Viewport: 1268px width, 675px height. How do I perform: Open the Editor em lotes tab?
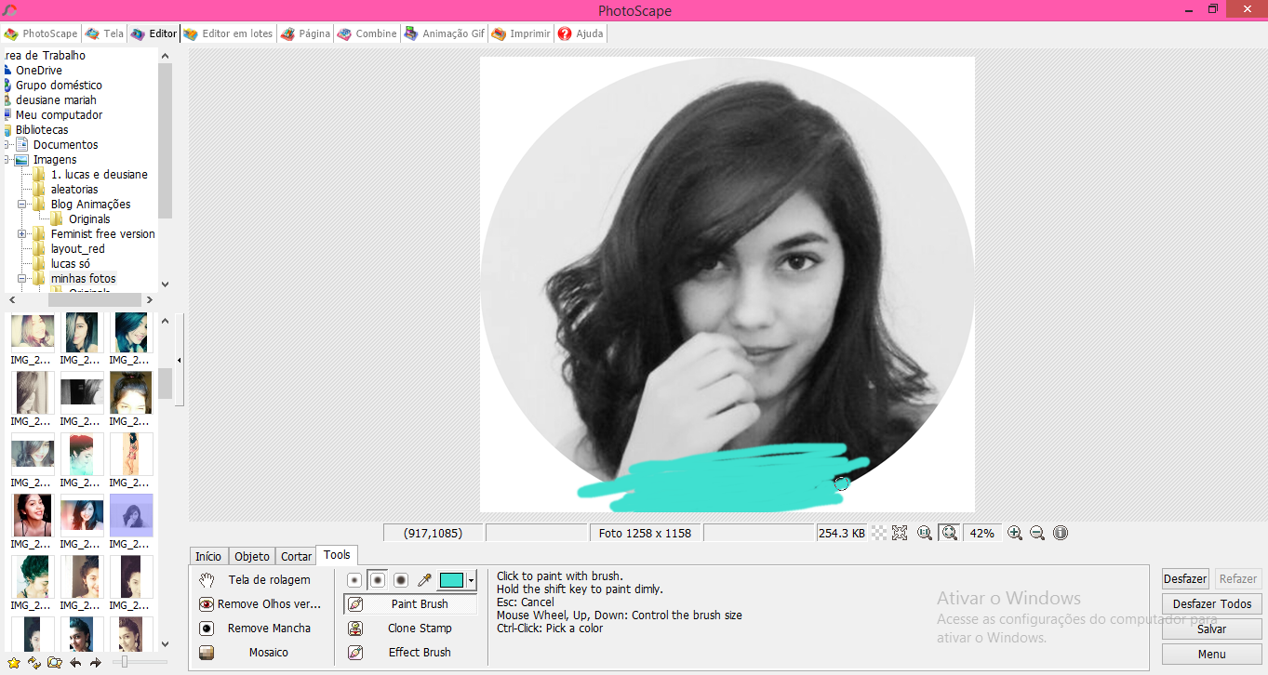click(228, 33)
